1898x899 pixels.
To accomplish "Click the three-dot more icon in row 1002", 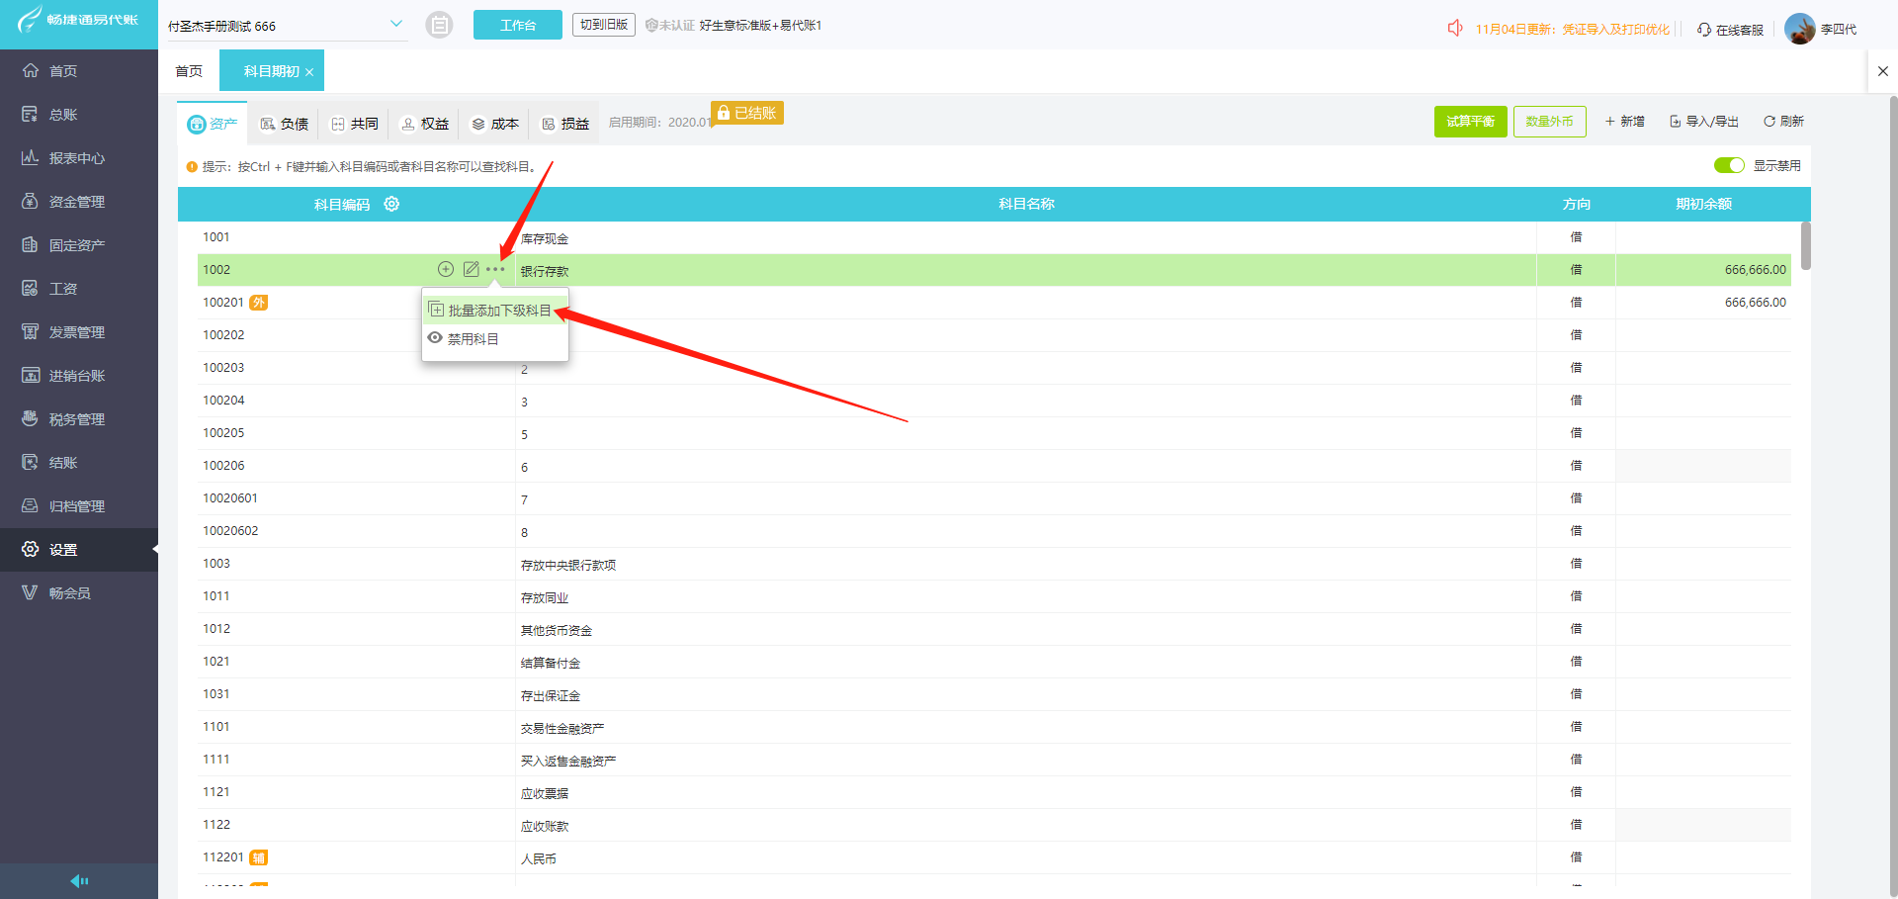I will pos(495,269).
